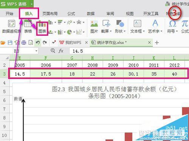
Task: Open the 数据 (Data) tab
Action: 91,14
